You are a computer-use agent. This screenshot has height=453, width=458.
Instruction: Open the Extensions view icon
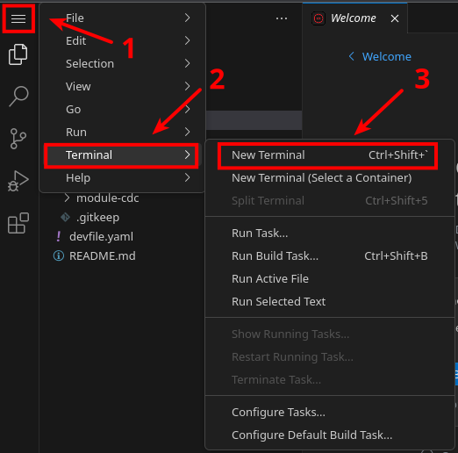click(x=18, y=223)
